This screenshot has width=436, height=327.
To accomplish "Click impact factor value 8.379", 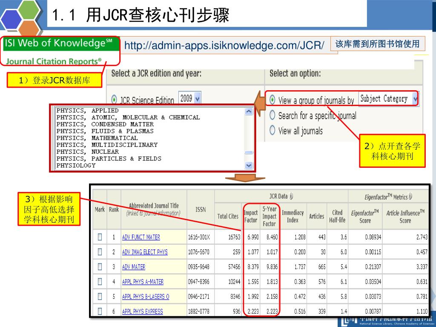I will (253, 267).
